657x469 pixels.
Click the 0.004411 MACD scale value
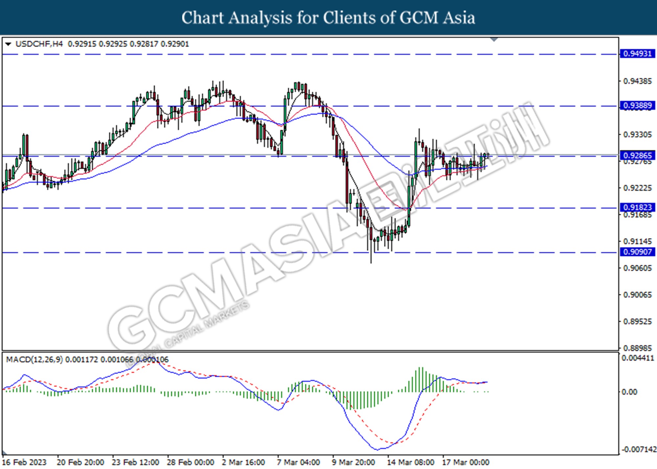[x=638, y=358]
